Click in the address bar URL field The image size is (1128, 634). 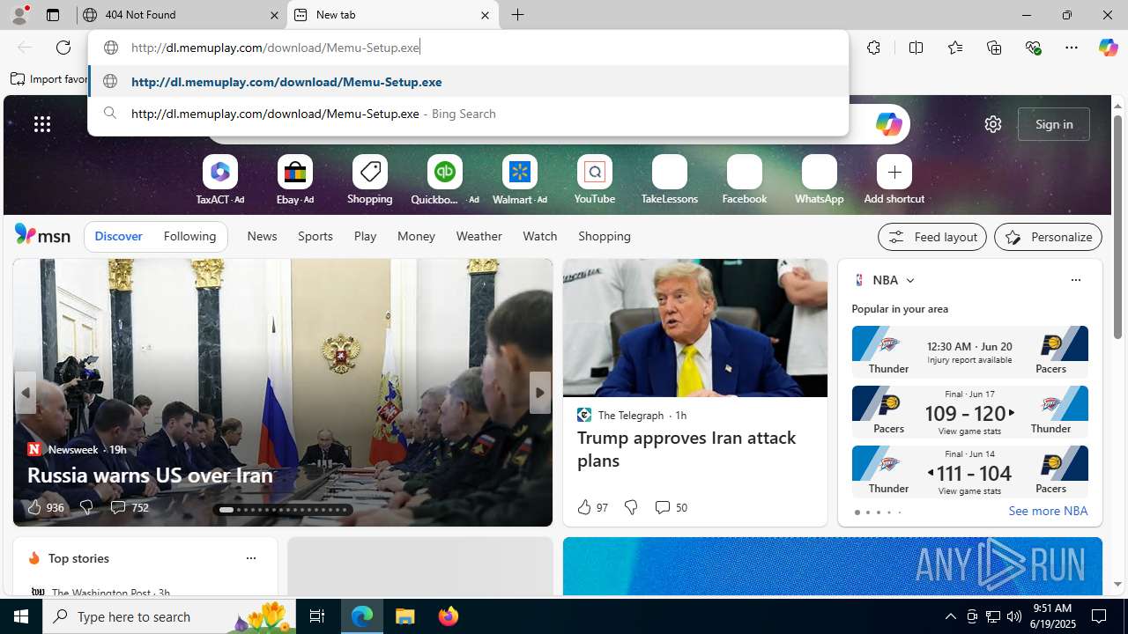(468, 48)
